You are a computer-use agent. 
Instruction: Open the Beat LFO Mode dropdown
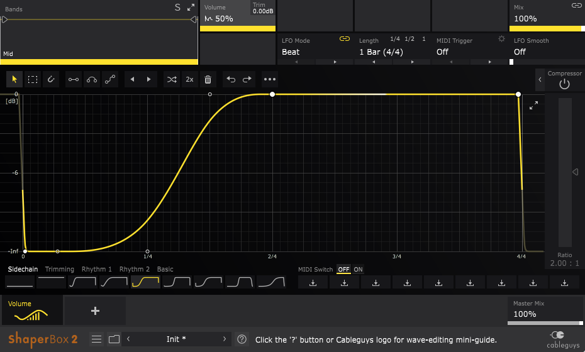291,52
